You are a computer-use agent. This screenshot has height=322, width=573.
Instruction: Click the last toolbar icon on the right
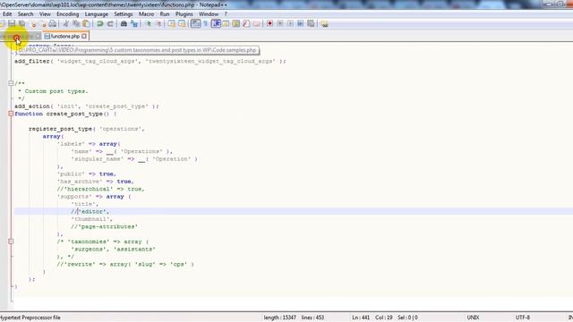coord(324,24)
